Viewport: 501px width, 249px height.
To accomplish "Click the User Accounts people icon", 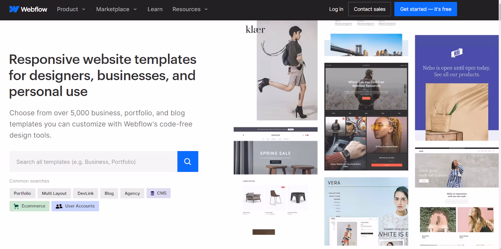I will point(59,206).
